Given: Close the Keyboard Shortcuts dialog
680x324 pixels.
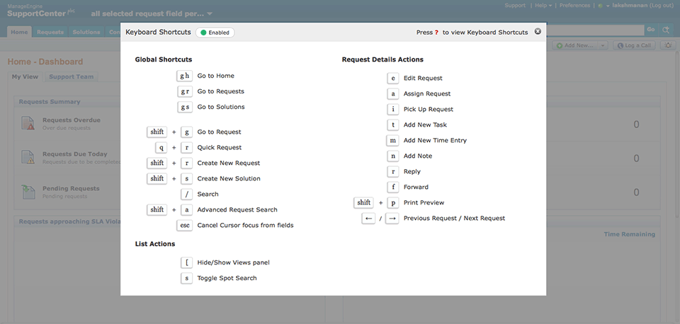Looking at the screenshot, I should (538, 31).
